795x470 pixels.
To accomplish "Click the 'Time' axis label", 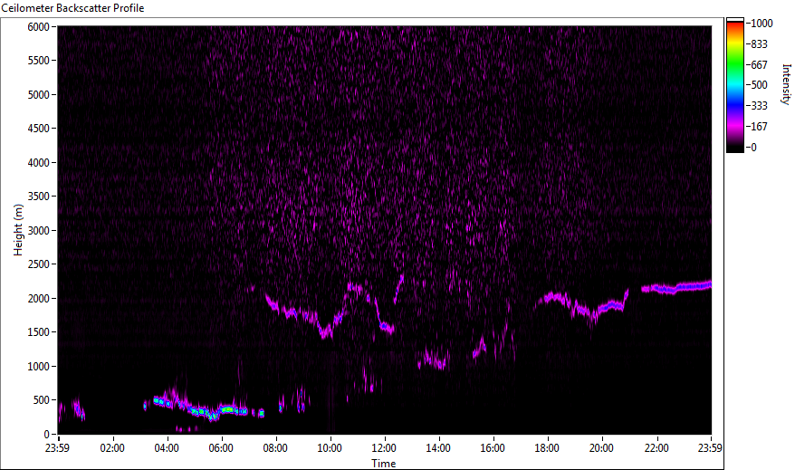I will [x=383, y=463].
